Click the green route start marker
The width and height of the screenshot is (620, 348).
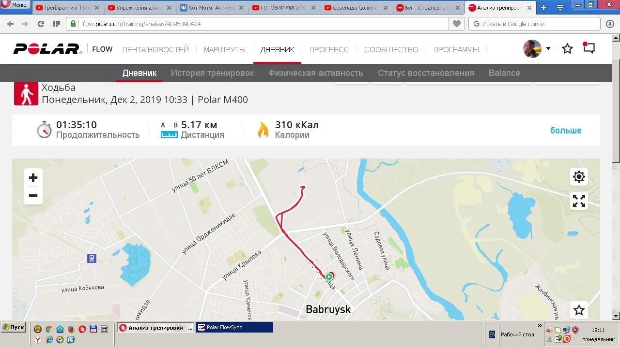click(329, 276)
